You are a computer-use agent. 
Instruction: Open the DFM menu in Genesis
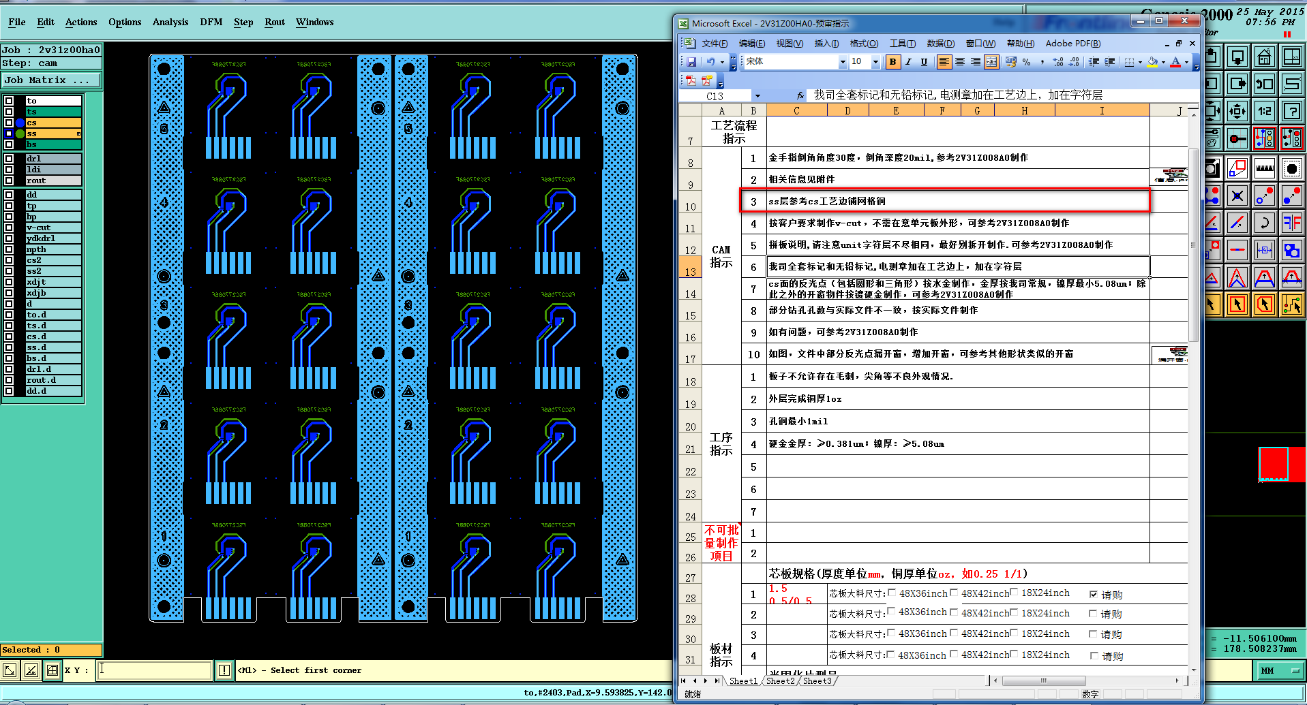pos(211,22)
